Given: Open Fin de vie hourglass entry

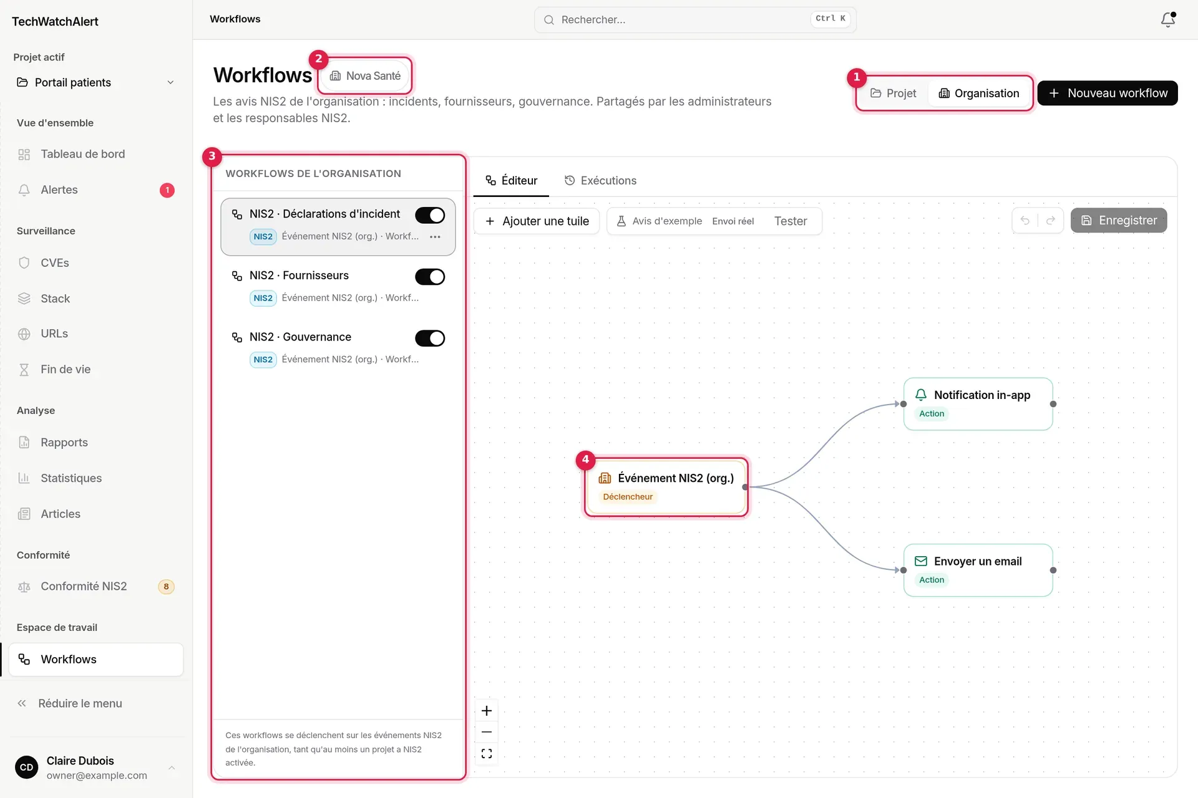Looking at the screenshot, I should point(96,370).
